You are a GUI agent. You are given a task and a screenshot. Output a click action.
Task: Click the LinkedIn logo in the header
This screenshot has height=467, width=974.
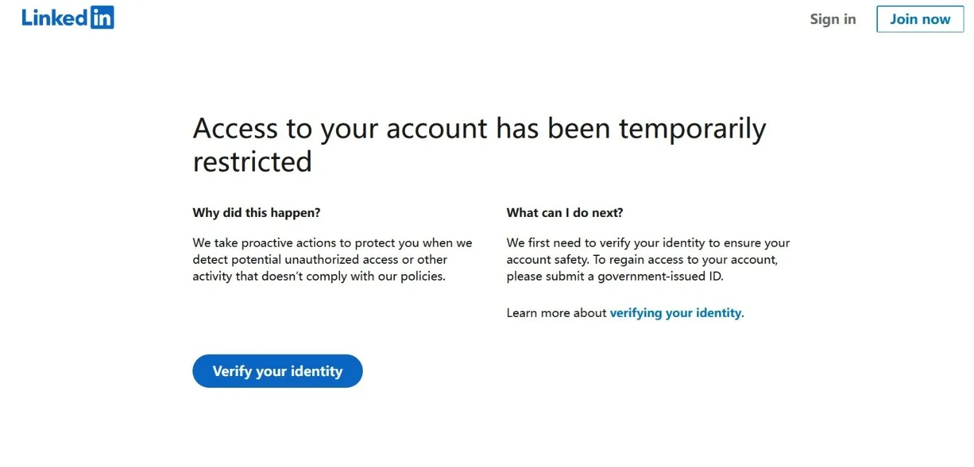click(x=68, y=18)
